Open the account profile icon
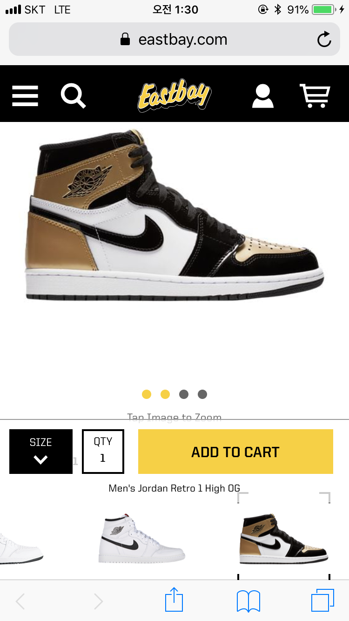Screen dimensions: 349x621 tap(262, 96)
